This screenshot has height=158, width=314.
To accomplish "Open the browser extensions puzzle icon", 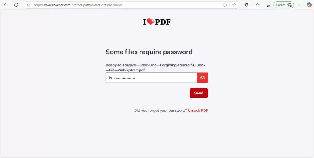I will [x=247, y=5].
